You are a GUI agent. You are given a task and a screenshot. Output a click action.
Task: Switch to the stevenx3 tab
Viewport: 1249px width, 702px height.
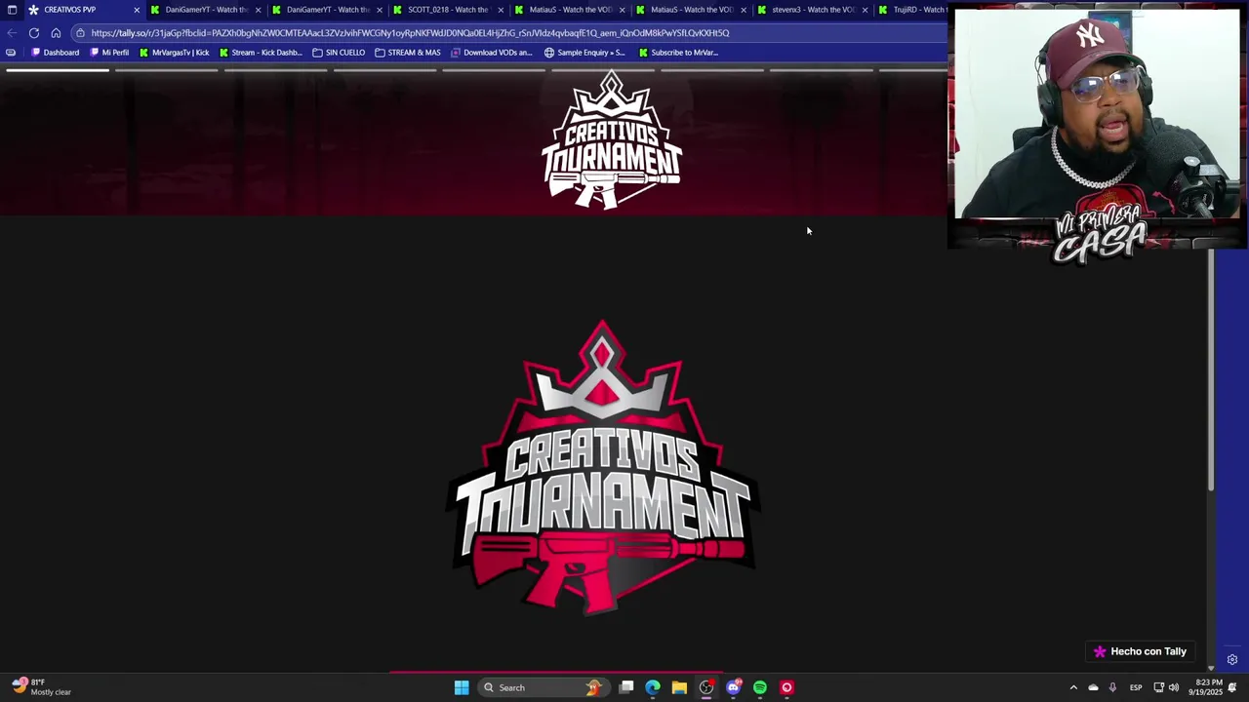812,10
